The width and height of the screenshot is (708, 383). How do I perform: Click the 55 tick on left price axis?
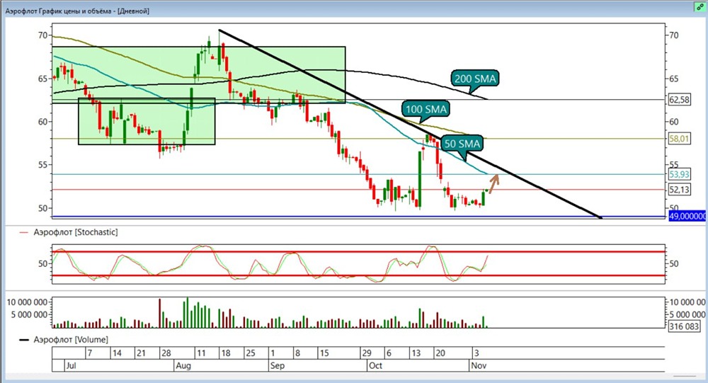coord(42,165)
